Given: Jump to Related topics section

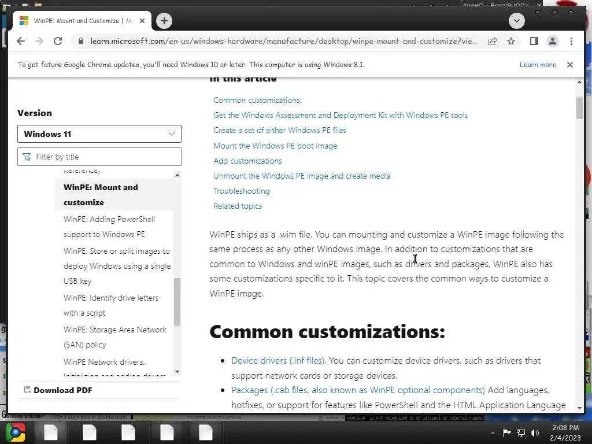Looking at the screenshot, I should click(238, 206).
